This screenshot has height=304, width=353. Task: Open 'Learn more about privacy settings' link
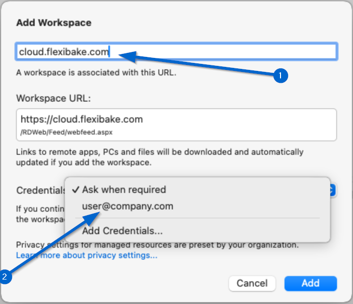86,256
